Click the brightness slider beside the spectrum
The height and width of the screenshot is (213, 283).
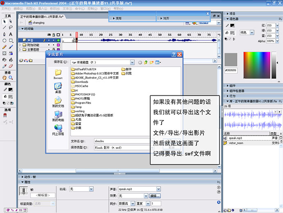pos(274,65)
